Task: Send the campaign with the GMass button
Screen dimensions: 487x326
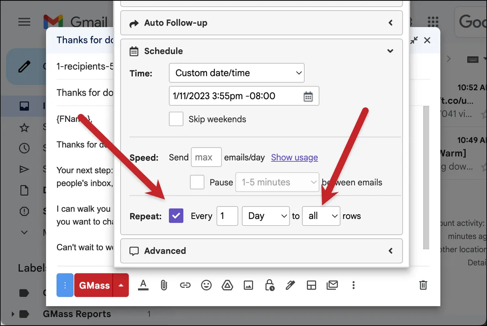Action: pos(94,285)
